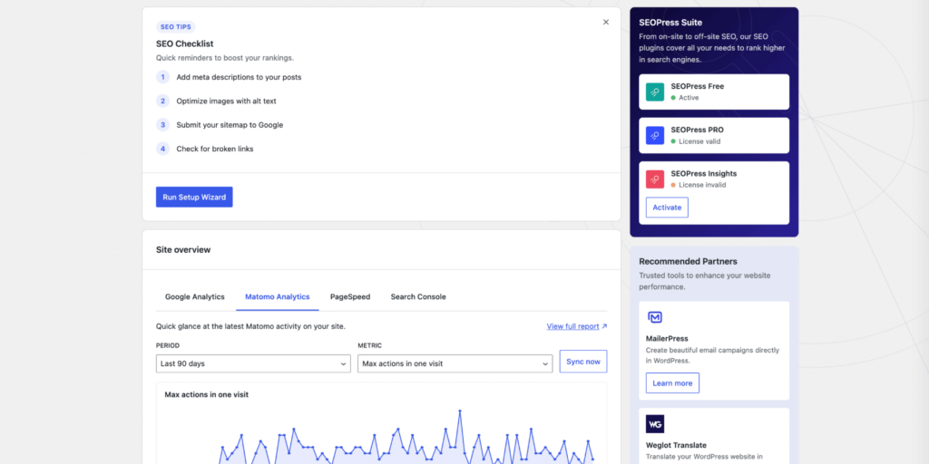This screenshot has width=929, height=464.
Task: Select the Matomo Analytics tab
Action: (278, 296)
